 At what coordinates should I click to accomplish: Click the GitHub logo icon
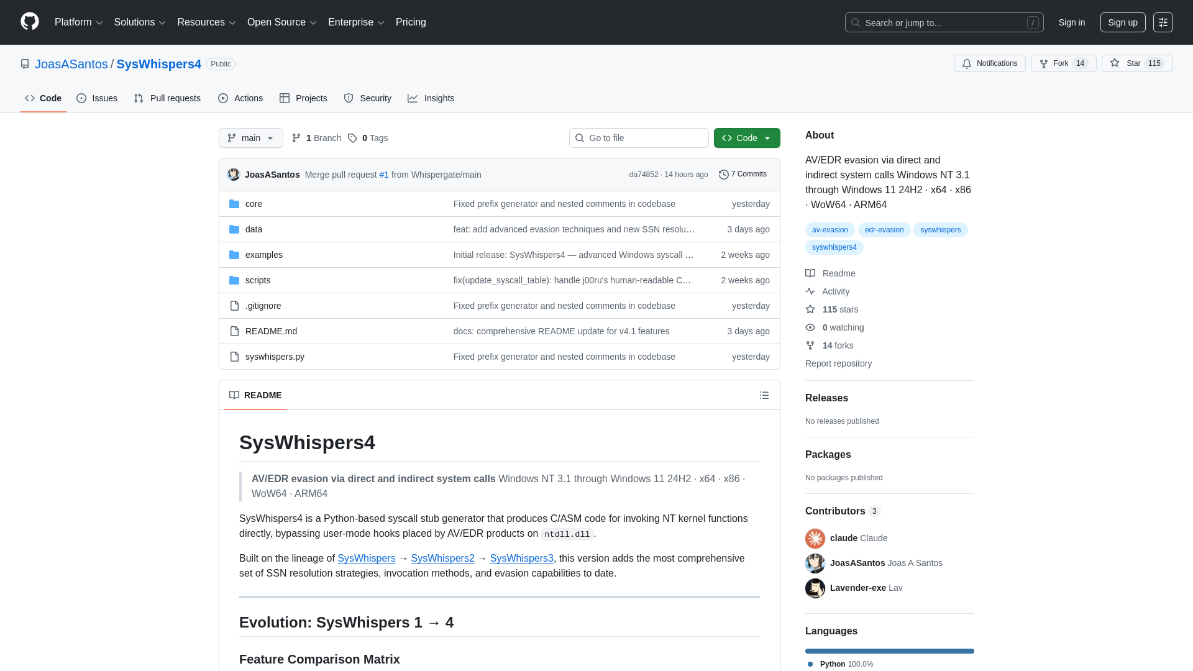29,22
